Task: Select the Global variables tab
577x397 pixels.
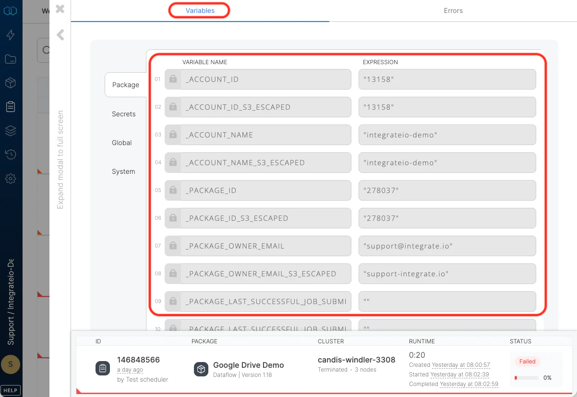Action: pyautogui.click(x=122, y=143)
